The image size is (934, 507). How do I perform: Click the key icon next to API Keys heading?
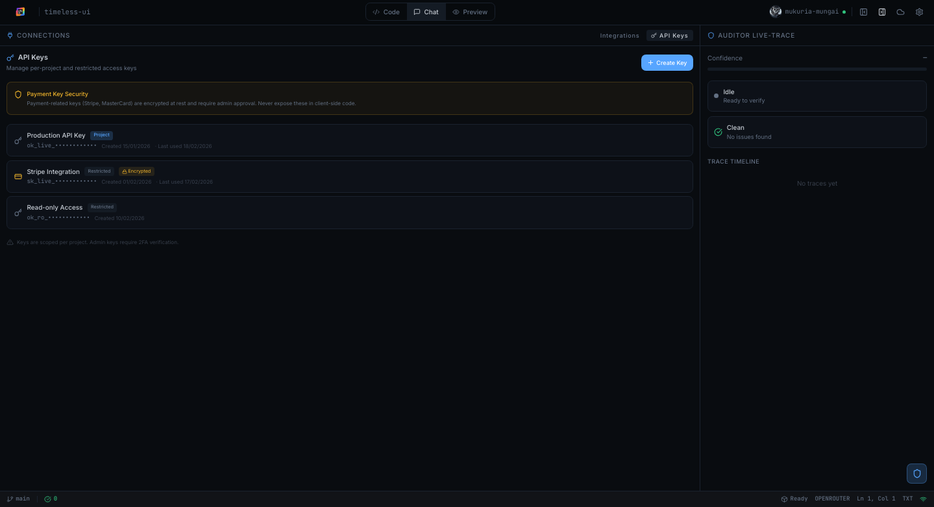point(10,57)
